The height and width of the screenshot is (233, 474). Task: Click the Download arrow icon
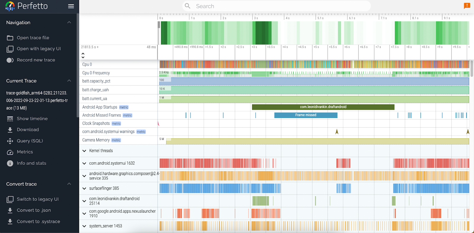click(x=10, y=130)
